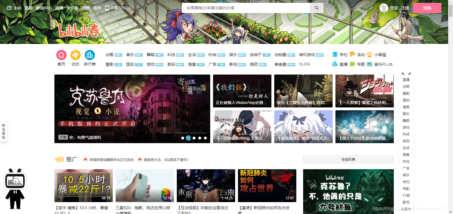Image resolution: width=453 pixels, height=214 pixels.
Task: Click the search input field
Action: point(246,8)
